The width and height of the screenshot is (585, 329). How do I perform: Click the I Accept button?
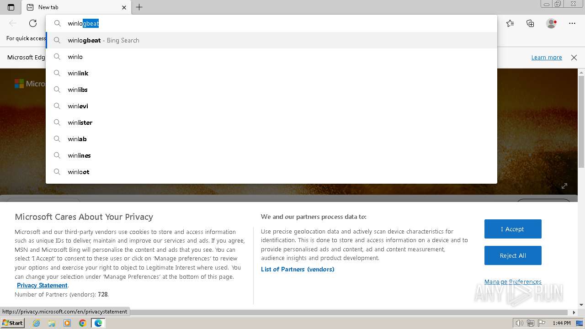pyautogui.click(x=513, y=229)
